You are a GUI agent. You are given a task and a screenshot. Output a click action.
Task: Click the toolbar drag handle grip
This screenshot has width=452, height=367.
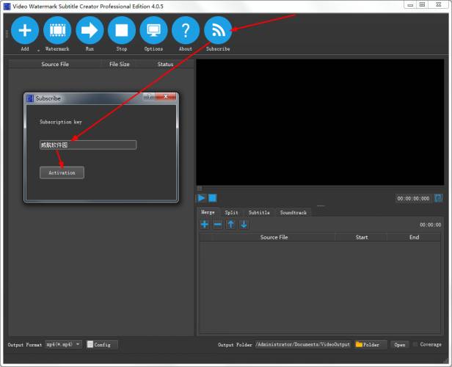[x=7, y=34]
